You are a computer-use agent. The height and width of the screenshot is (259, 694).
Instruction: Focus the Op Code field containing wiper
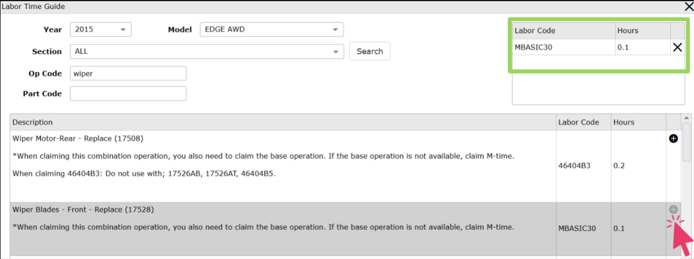tap(128, 73)
